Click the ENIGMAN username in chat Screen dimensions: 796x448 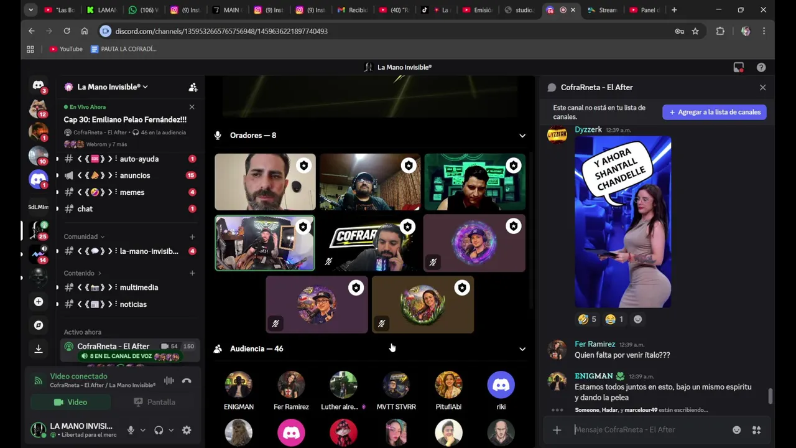tap(594, 376)
